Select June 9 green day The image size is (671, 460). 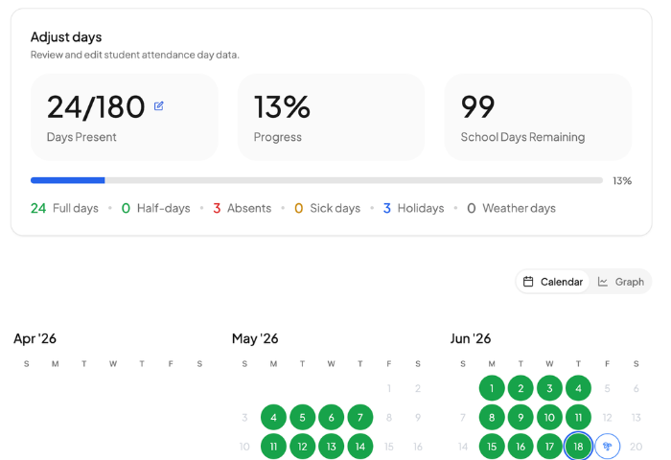point(521,417)
